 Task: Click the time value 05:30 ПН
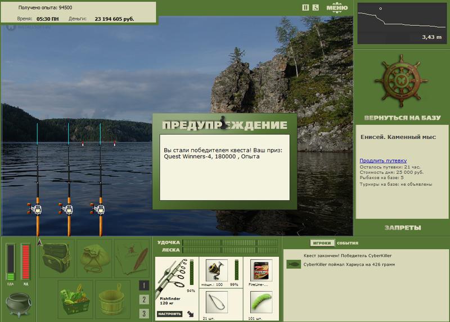(48, 19)
